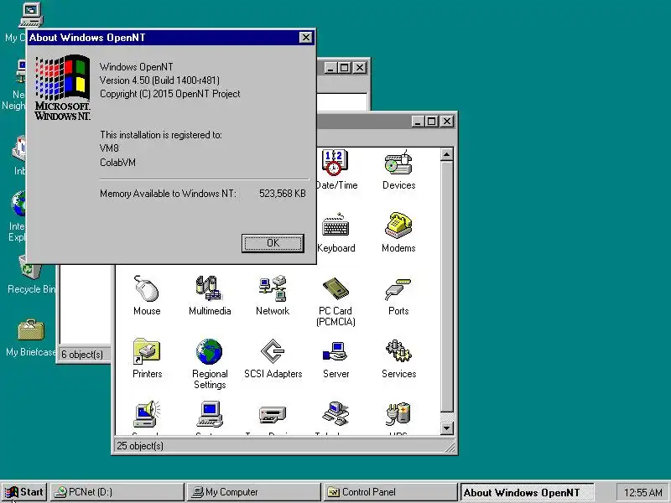The width and height of the screenshot is (671, 503).
Task: Close the Control Panel window
Action: click(447, 122)
